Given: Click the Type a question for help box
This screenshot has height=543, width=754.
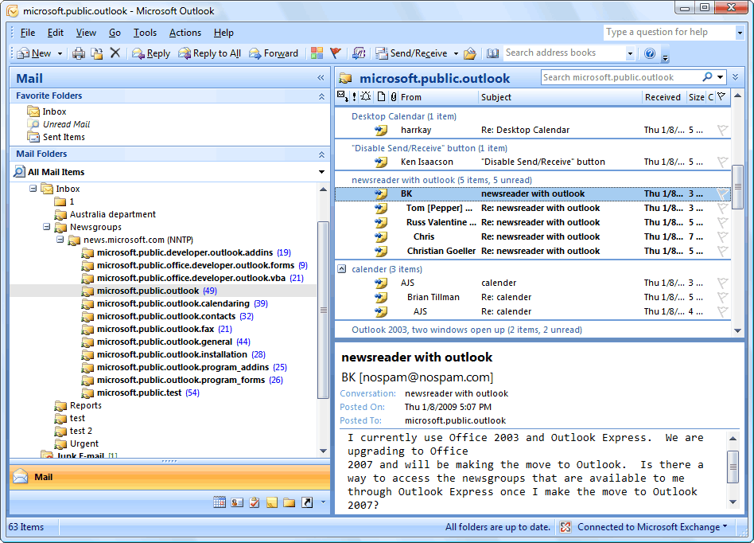Looking at the screenshot, I should [x=670, y=33].
